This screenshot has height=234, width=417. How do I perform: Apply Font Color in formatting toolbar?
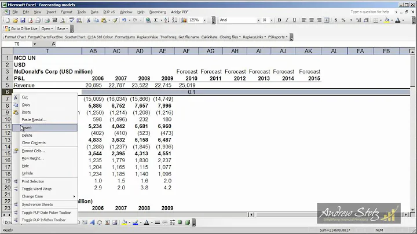398,20
